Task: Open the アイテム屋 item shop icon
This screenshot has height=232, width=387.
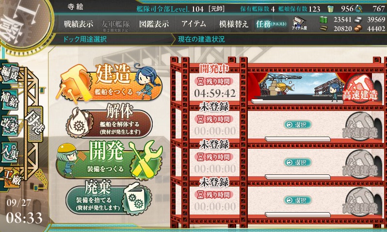Action: 299,24
